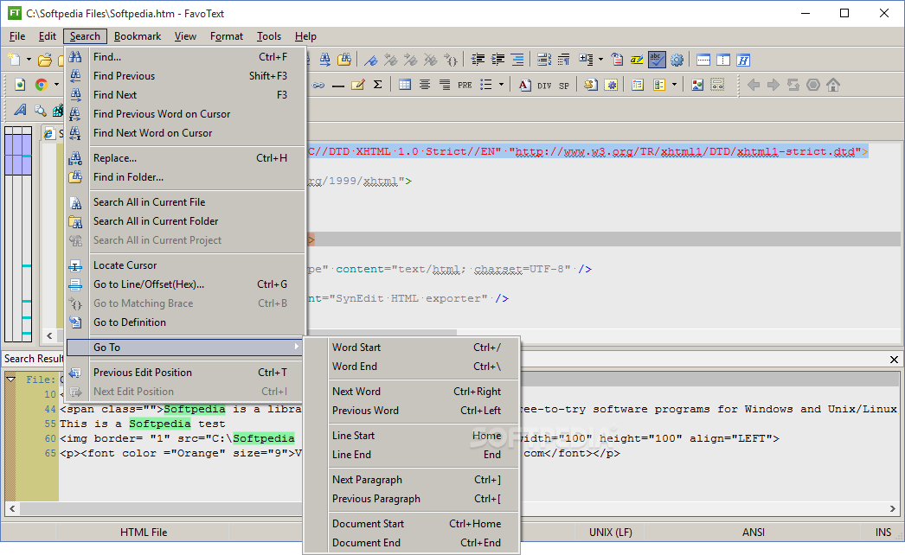Click the red A font tag icon

(x=524, y=85)
